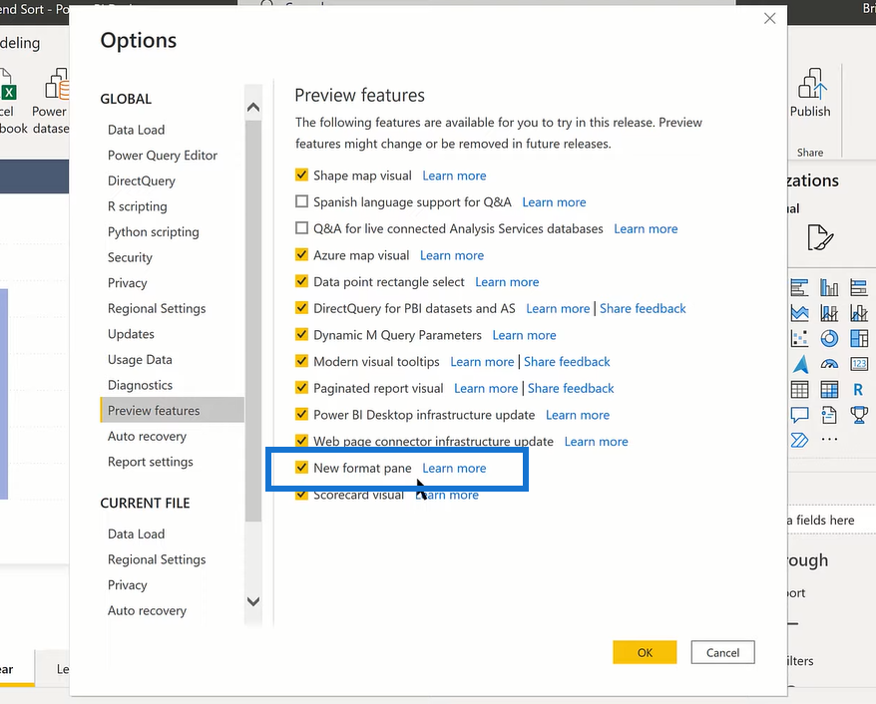Select the treemap visual
Screen dimensions: 876x704
(x=859, y=338)
